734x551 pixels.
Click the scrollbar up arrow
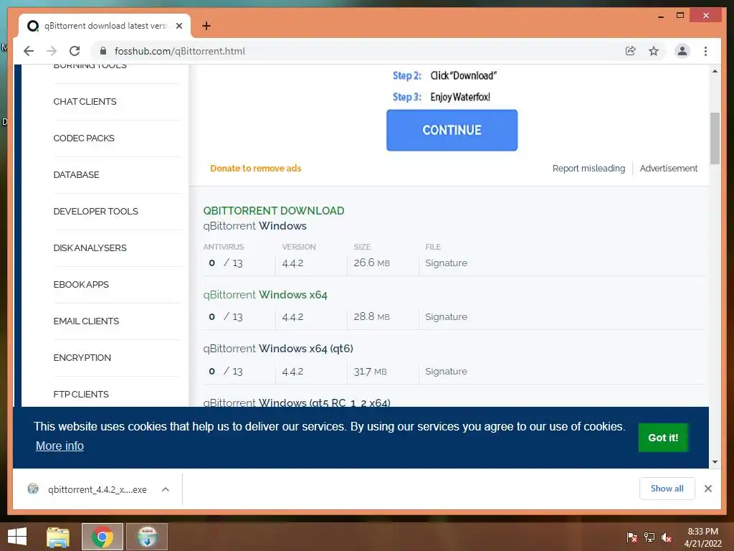pos(715,71)
